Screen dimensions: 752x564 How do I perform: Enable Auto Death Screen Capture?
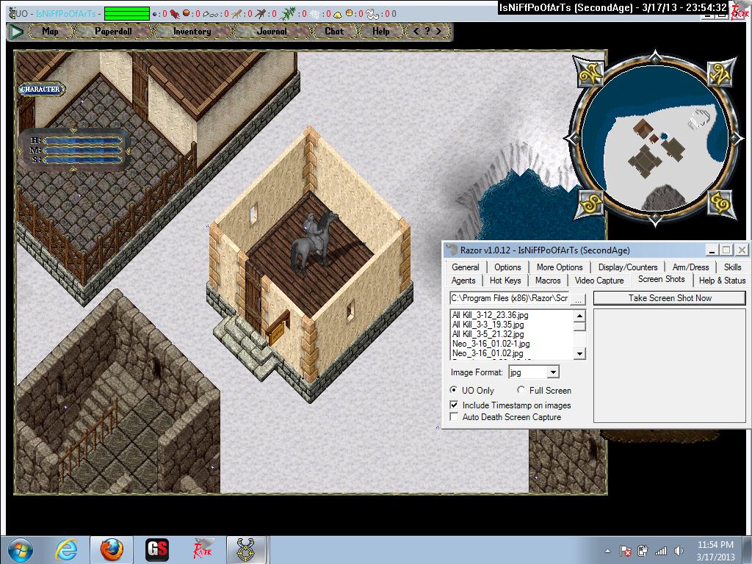(455, 417)
